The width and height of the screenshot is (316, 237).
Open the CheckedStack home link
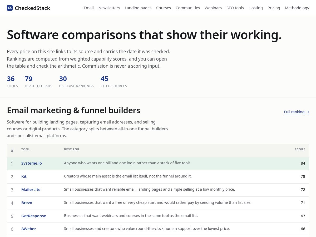tap(28, 8)
